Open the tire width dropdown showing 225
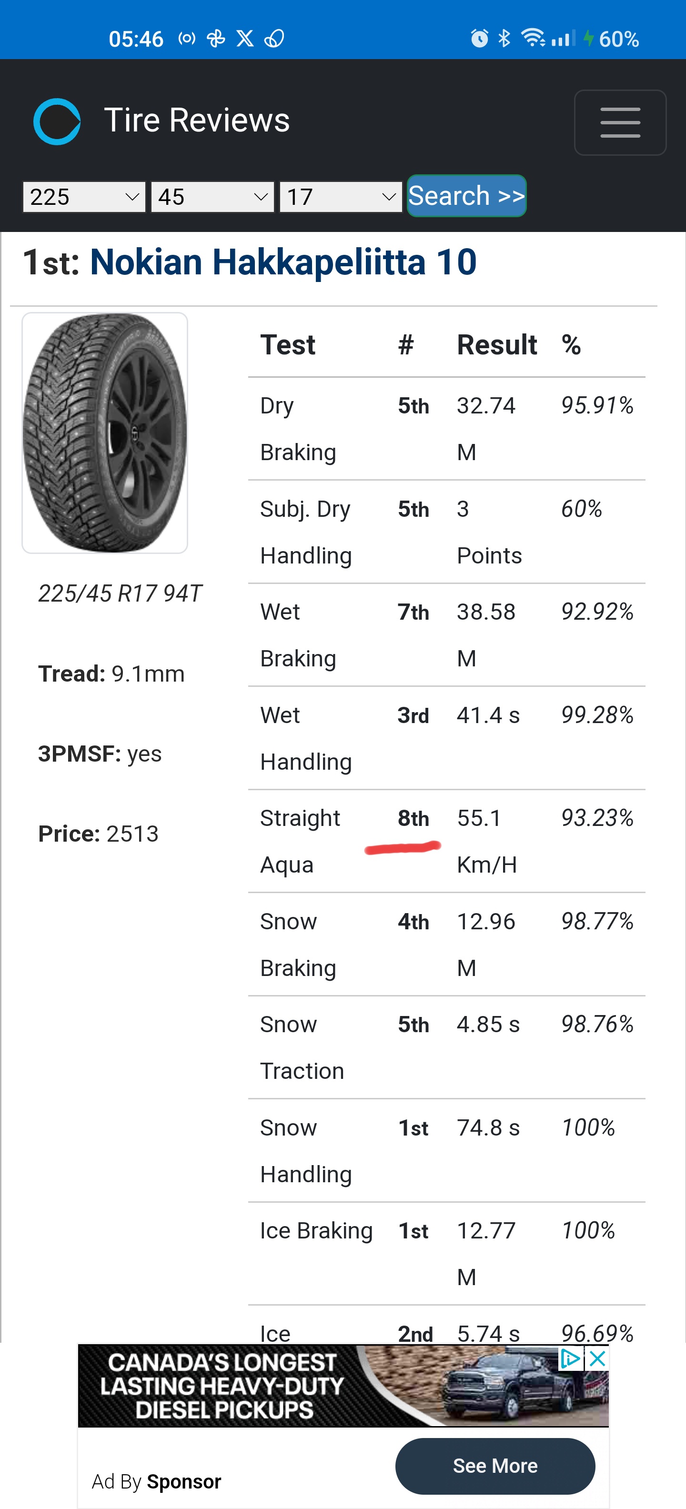Screen dimensions: 686x1509 (x=84, y=197)
